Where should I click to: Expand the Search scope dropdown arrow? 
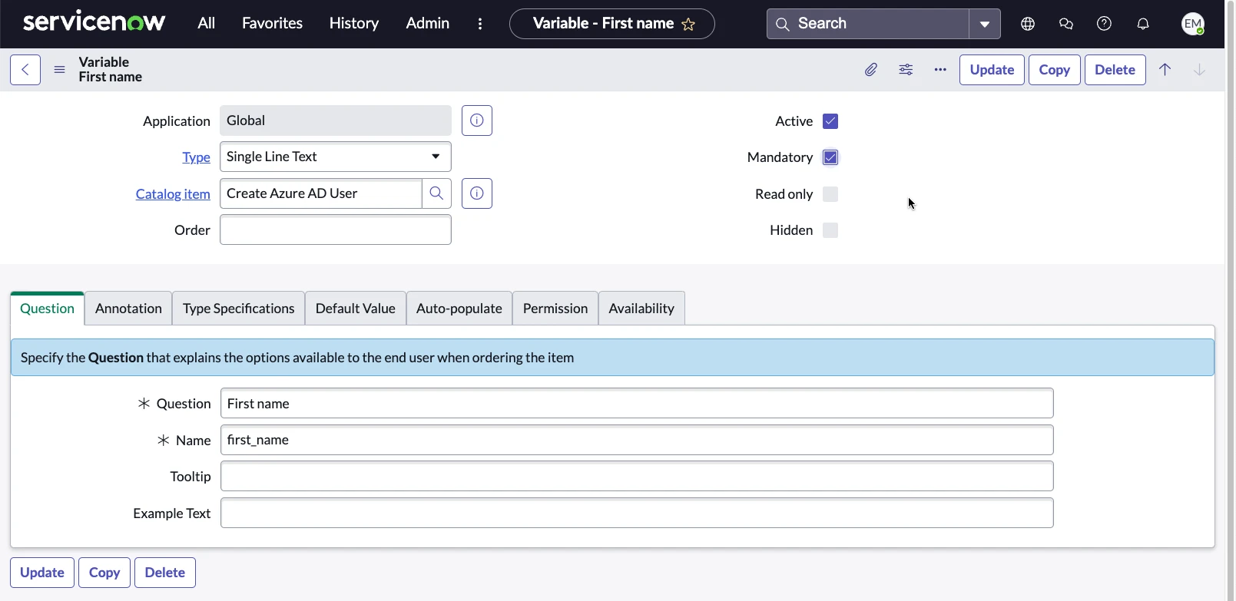point(984,24)
